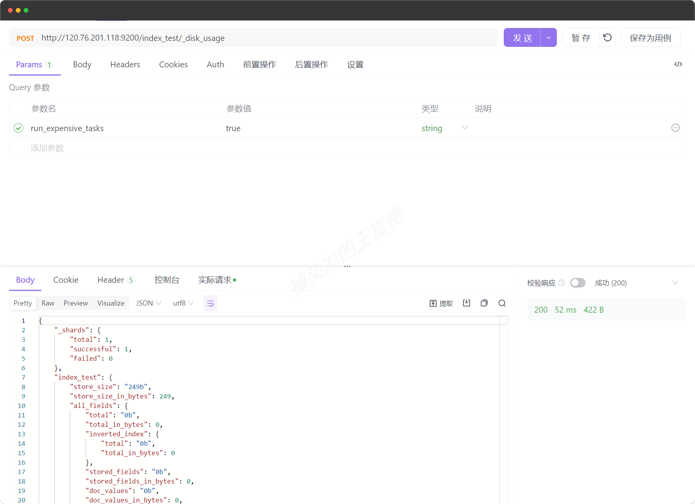This screenshot has width=695, height=504.
Task: Open the Headers tab
Action: coord(125,65)
